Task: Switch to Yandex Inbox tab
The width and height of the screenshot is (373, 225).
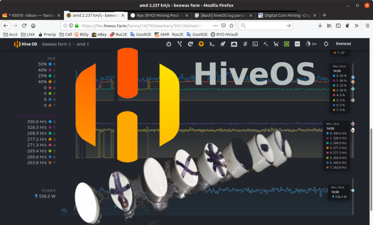Action: pyautogui.click(x=31, y=15)
